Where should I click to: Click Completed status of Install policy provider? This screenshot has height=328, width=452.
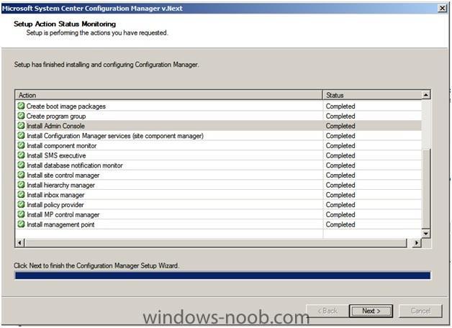340,205
